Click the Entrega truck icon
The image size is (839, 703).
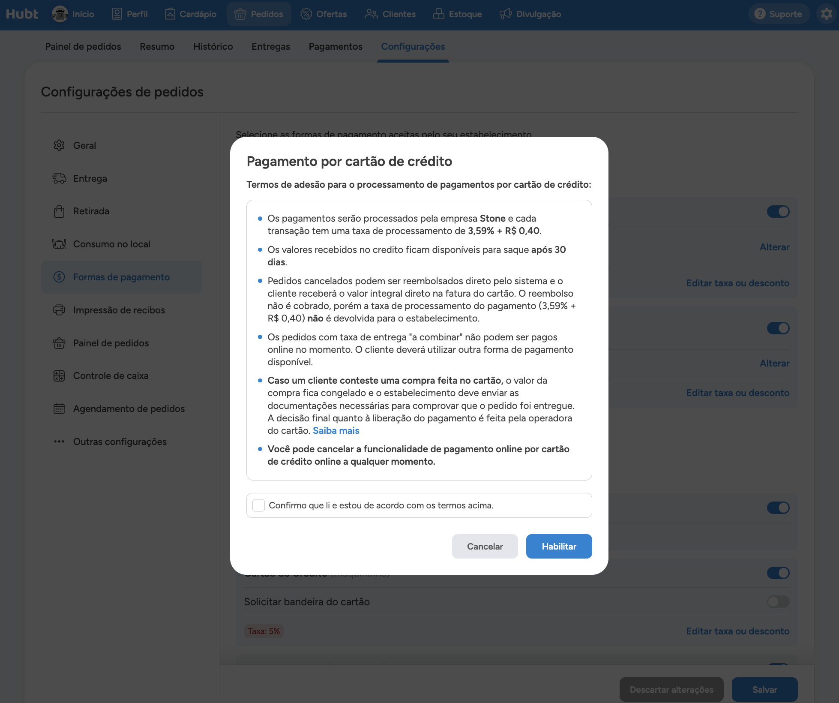tap(59, 178)
